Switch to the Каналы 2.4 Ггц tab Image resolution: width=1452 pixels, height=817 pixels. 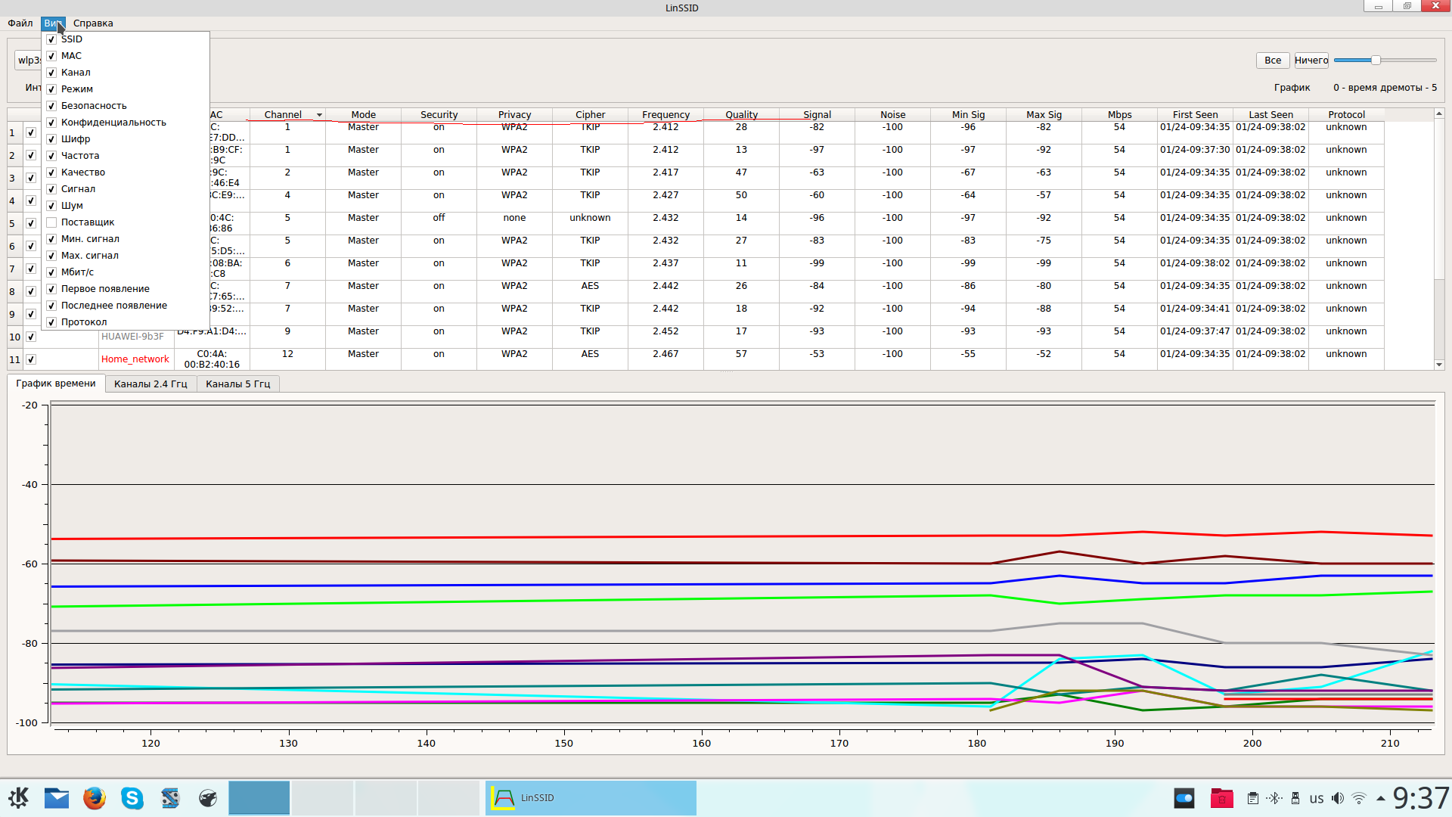pyautogui.click(x=150, y=384)
